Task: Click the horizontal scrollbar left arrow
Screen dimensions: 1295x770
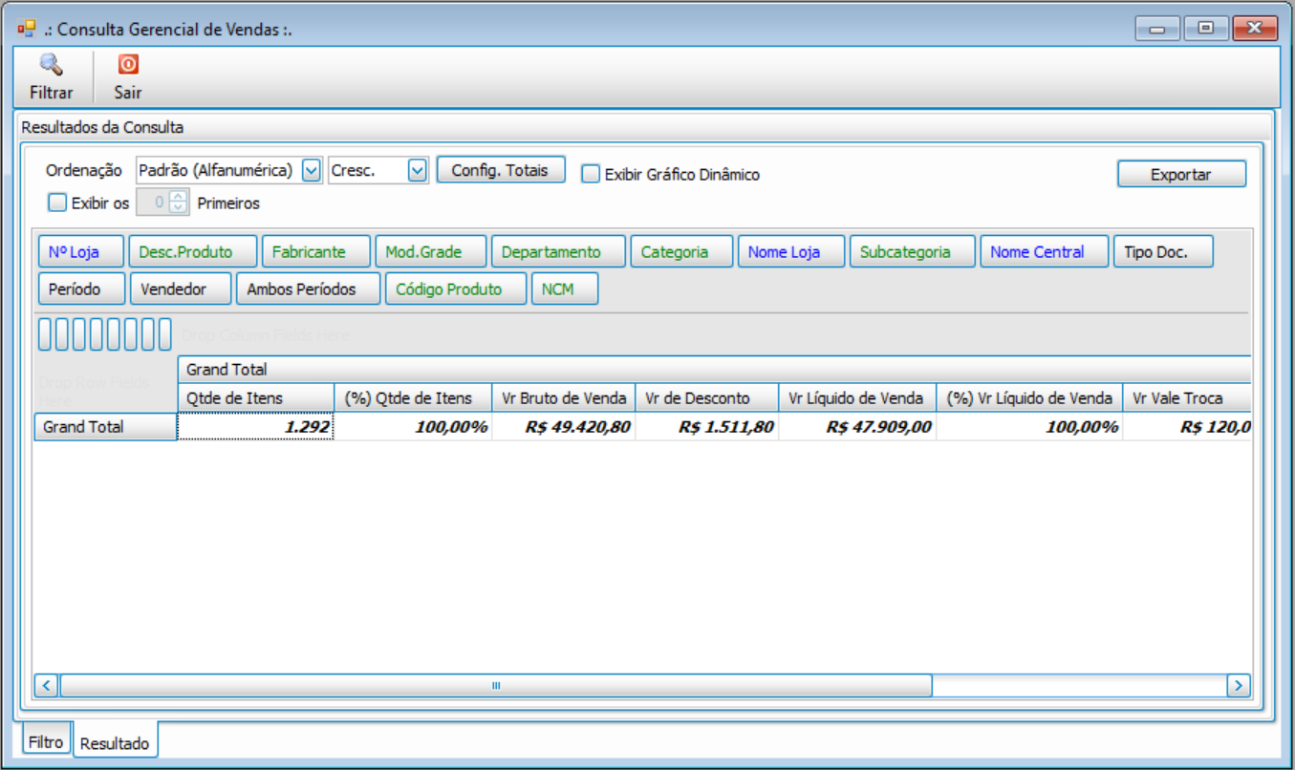Action: click(x=47, y=685)
